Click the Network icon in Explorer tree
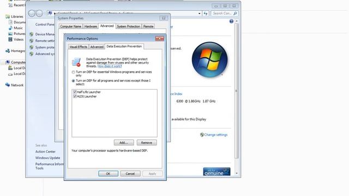349x196 pixels. click(8, 85)
